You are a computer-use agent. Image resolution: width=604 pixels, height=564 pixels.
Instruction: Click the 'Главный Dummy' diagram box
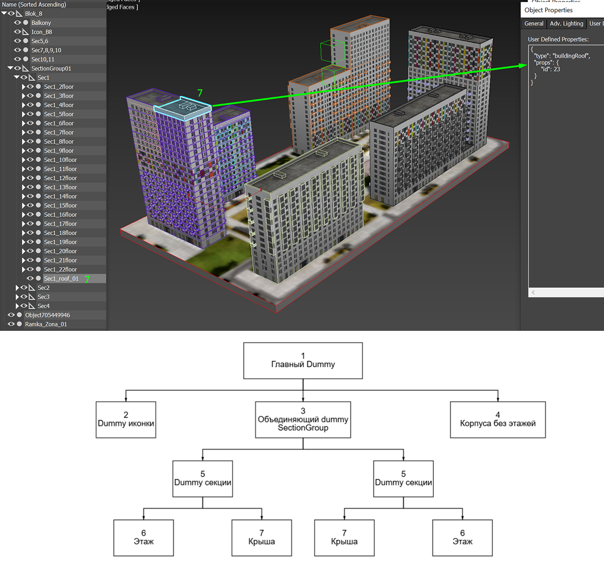(x=303, y=361)
